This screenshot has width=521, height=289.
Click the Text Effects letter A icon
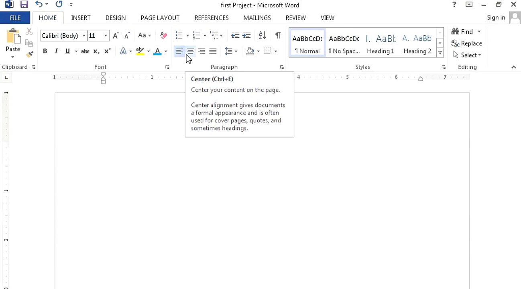coord(123,51)
